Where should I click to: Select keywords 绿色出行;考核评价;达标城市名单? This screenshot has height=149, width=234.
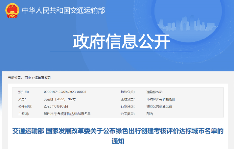point(67,114)
